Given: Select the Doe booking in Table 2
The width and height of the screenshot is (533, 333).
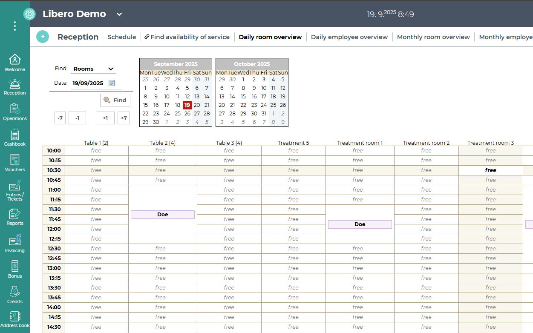Looking at the screenshot, I should [x=162, y=215].
